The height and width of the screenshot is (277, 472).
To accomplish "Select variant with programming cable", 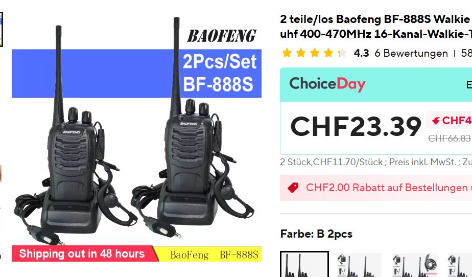I will click(x=415, y=265).
